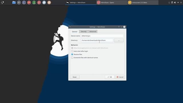Click the Reset button
183x103 pixels.
point(75,77)
